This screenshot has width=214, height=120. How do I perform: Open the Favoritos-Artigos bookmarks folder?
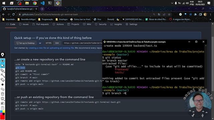point(27,19)
